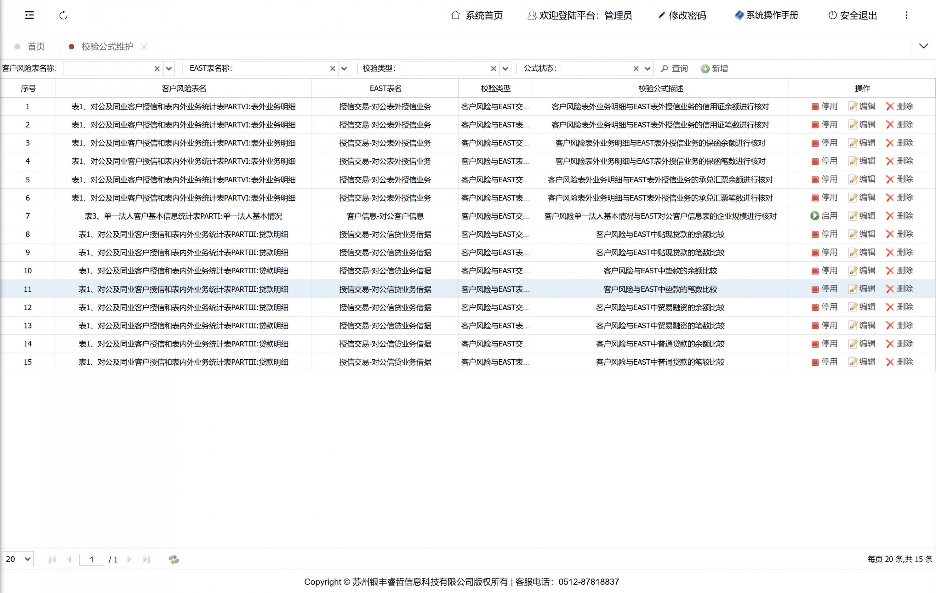Click edit pencil icon for row 7

(x=853, y=216)
